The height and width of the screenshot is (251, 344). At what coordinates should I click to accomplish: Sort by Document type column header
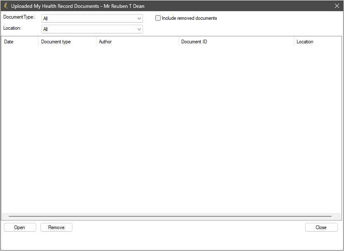coord(67,42)
